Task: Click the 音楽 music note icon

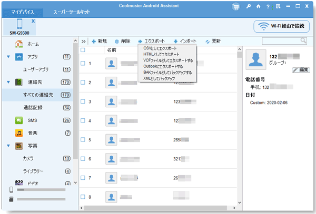Action: point(19,133)
